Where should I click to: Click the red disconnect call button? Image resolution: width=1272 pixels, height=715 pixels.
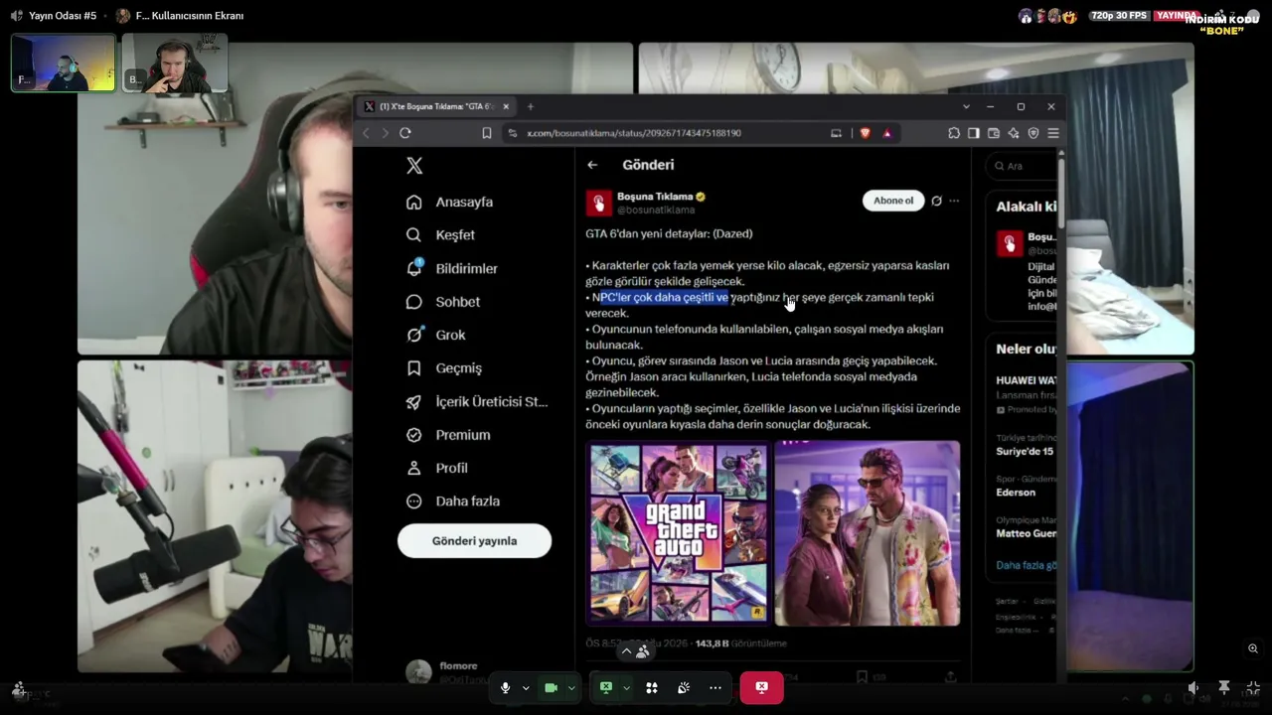tap(761, 687)
